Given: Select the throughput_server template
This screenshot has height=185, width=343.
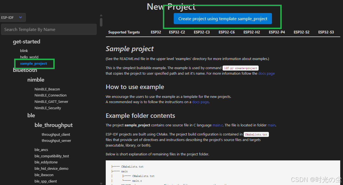Looking at the screenshot, I should 56,140.
